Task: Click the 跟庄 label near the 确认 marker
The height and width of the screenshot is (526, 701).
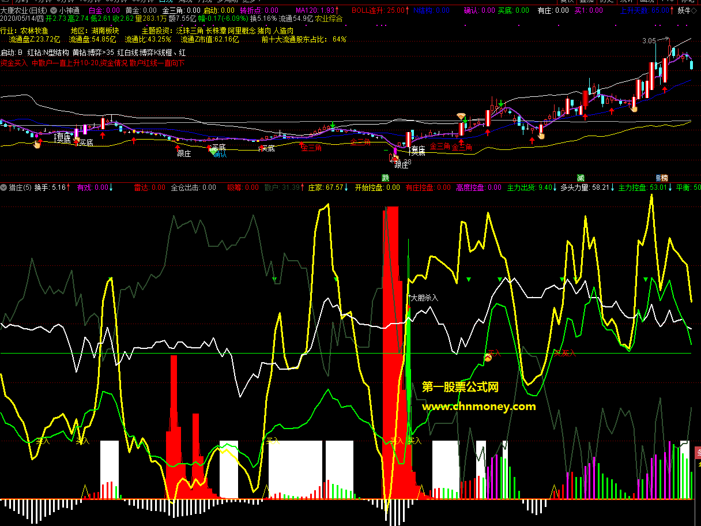Action: (x=184, y=153)
